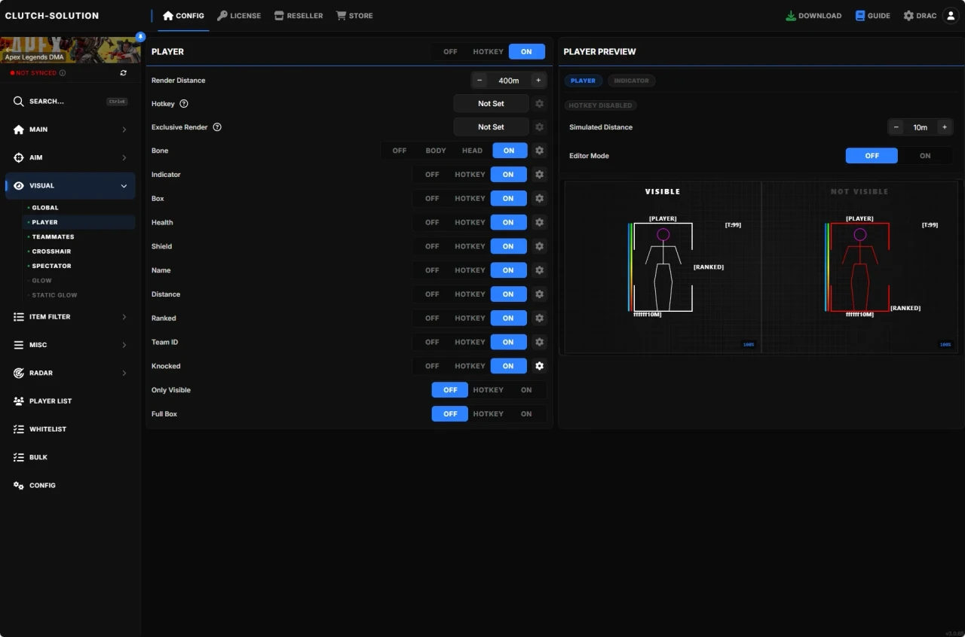Open the Guide from the top bar
965x637 pixels.
[x=872, y=15]
